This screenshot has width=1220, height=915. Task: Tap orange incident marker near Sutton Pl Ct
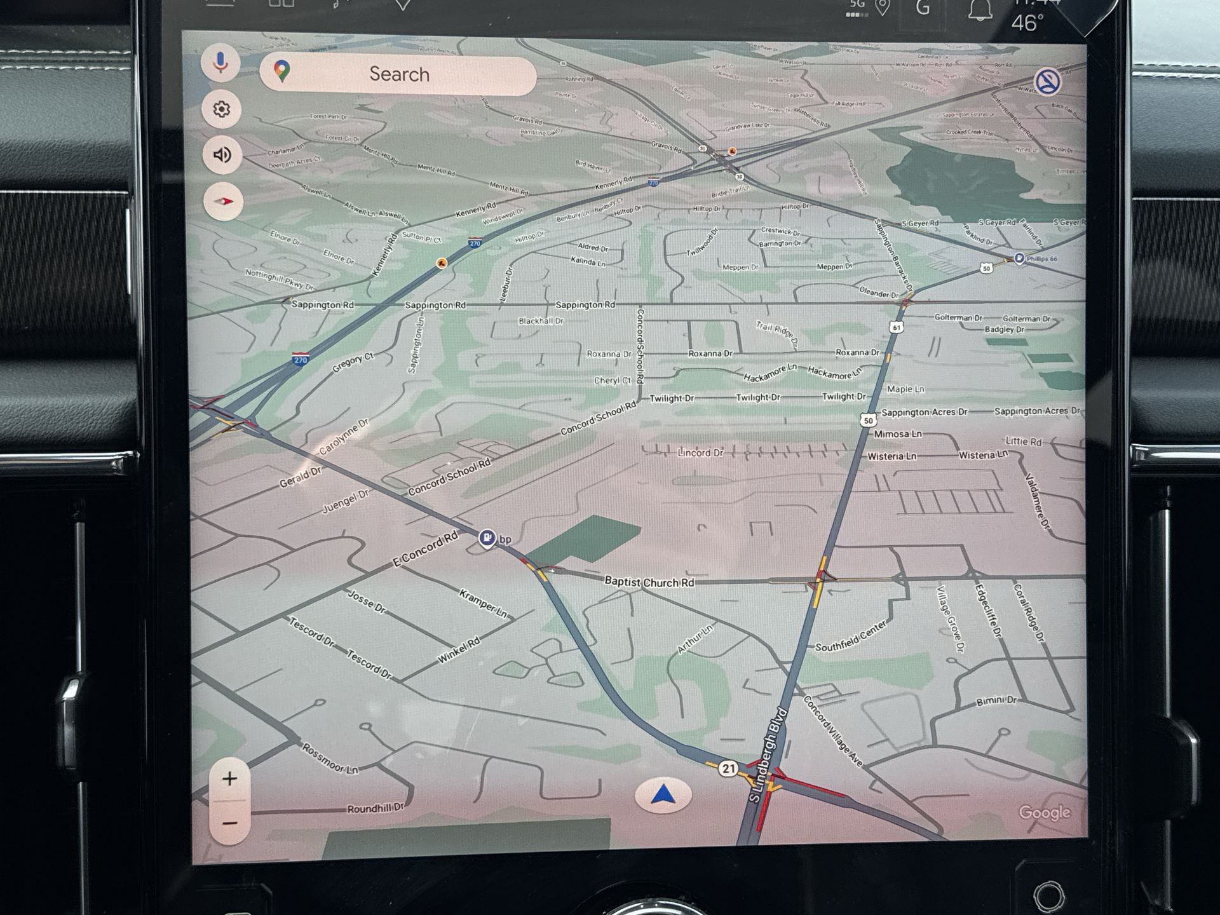(x=442, y=262)
